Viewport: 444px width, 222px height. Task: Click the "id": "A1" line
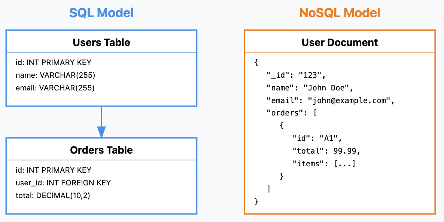coord(317,138)
